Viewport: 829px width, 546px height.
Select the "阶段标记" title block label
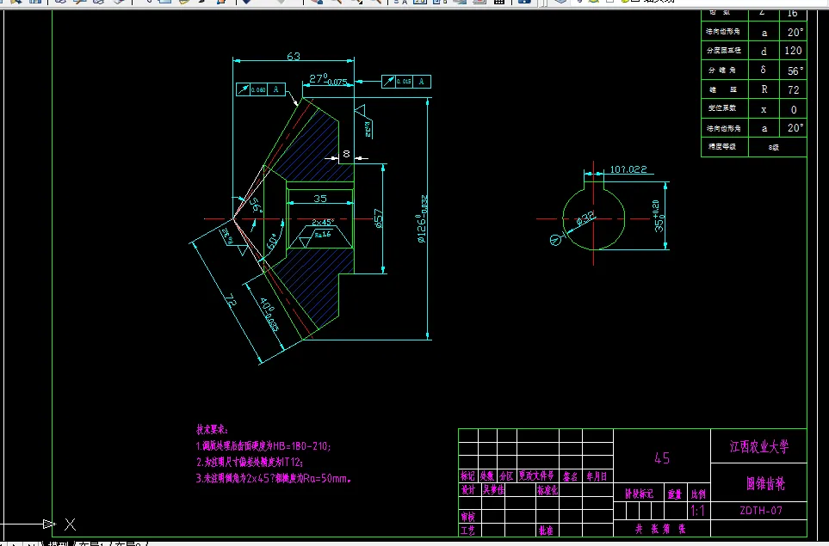pyautogui.click(x=640, y=494)
